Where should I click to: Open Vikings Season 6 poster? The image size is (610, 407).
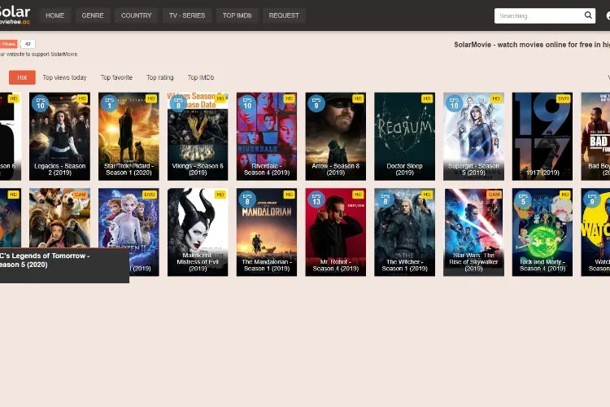click(x=198, y=136)
